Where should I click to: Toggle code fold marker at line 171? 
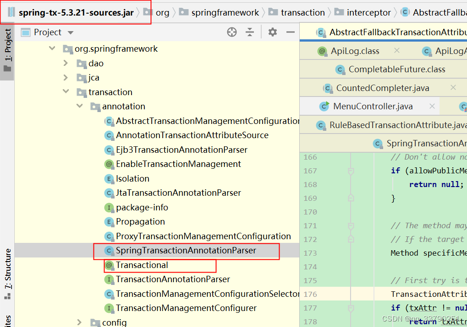click(351, 226)
